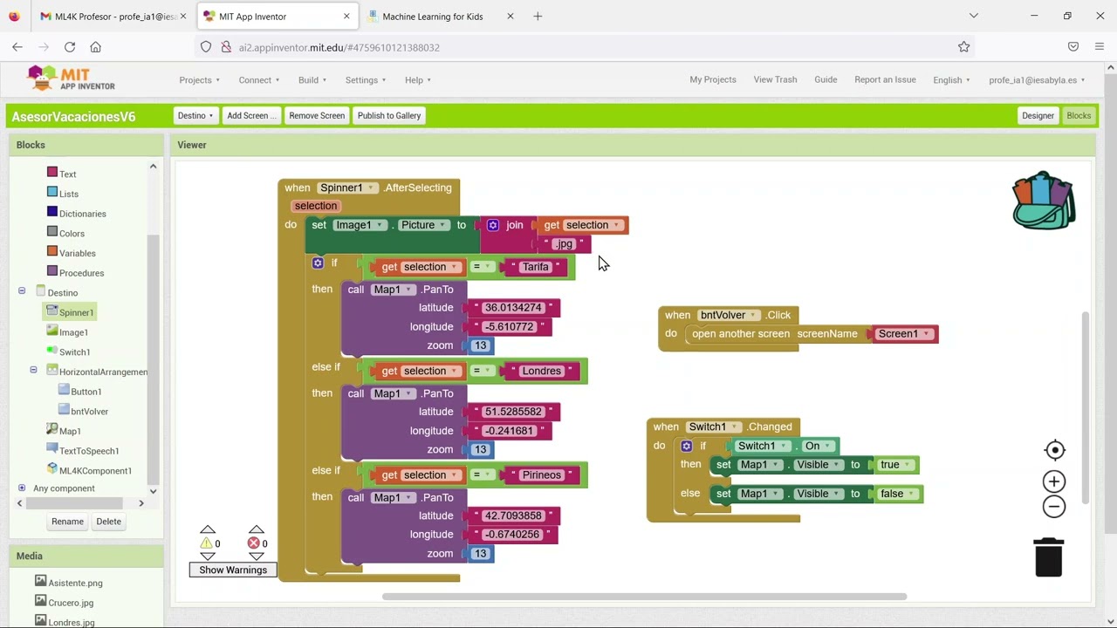Select ML4KComponent1 in component tree
Image resolution: width=1117 pixels, height=628 pixels.
coord(88,470)
